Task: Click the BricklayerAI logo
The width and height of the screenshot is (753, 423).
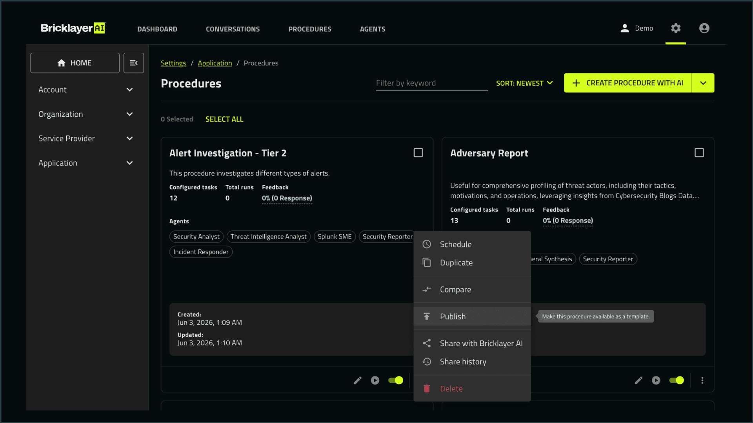Action: click(73, 28)
